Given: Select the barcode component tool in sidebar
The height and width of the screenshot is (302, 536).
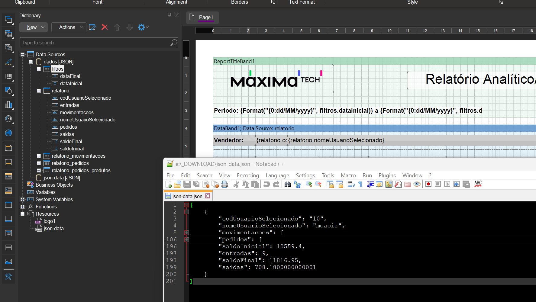Looking at the screenshot, I should (x=8, y=76).
